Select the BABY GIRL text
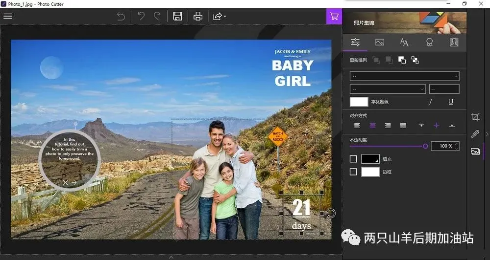490x260 pixels. tap(293, 73)
